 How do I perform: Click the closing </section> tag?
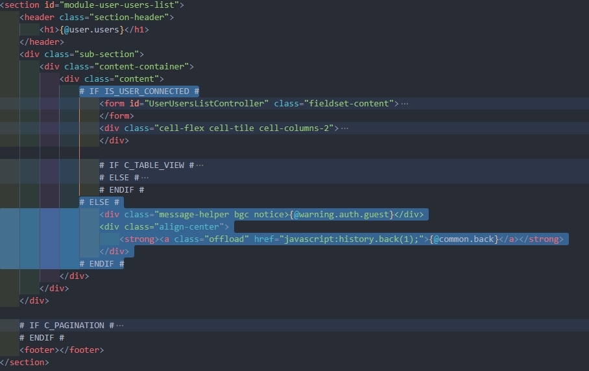tap(25, 363)
